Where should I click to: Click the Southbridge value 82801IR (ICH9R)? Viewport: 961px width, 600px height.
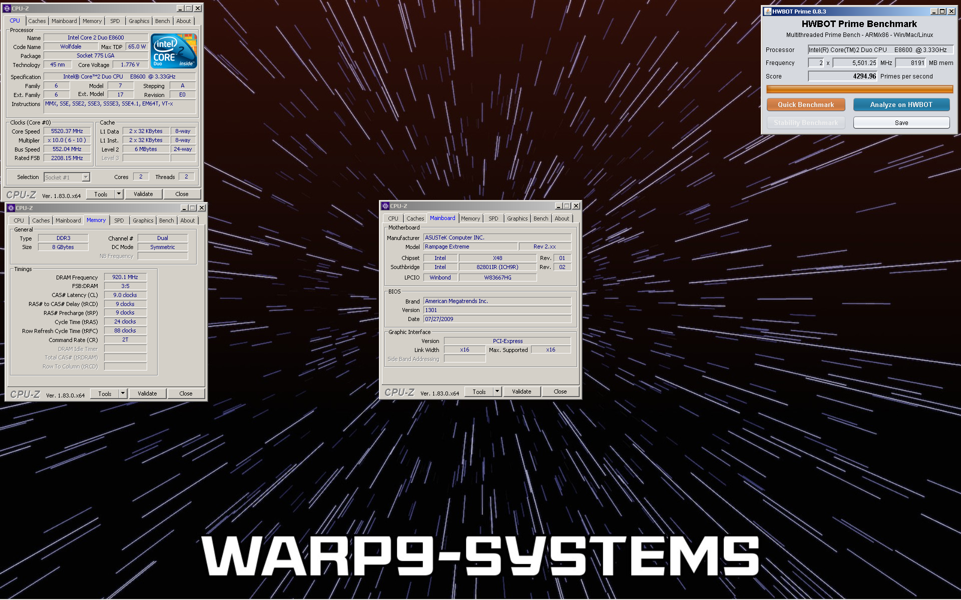[498, 267]
